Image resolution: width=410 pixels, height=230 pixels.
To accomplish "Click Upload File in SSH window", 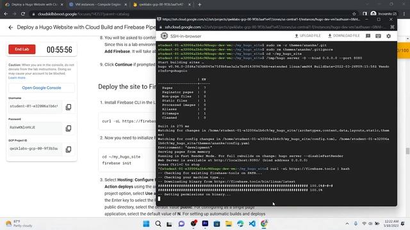I will pos(307,36).
